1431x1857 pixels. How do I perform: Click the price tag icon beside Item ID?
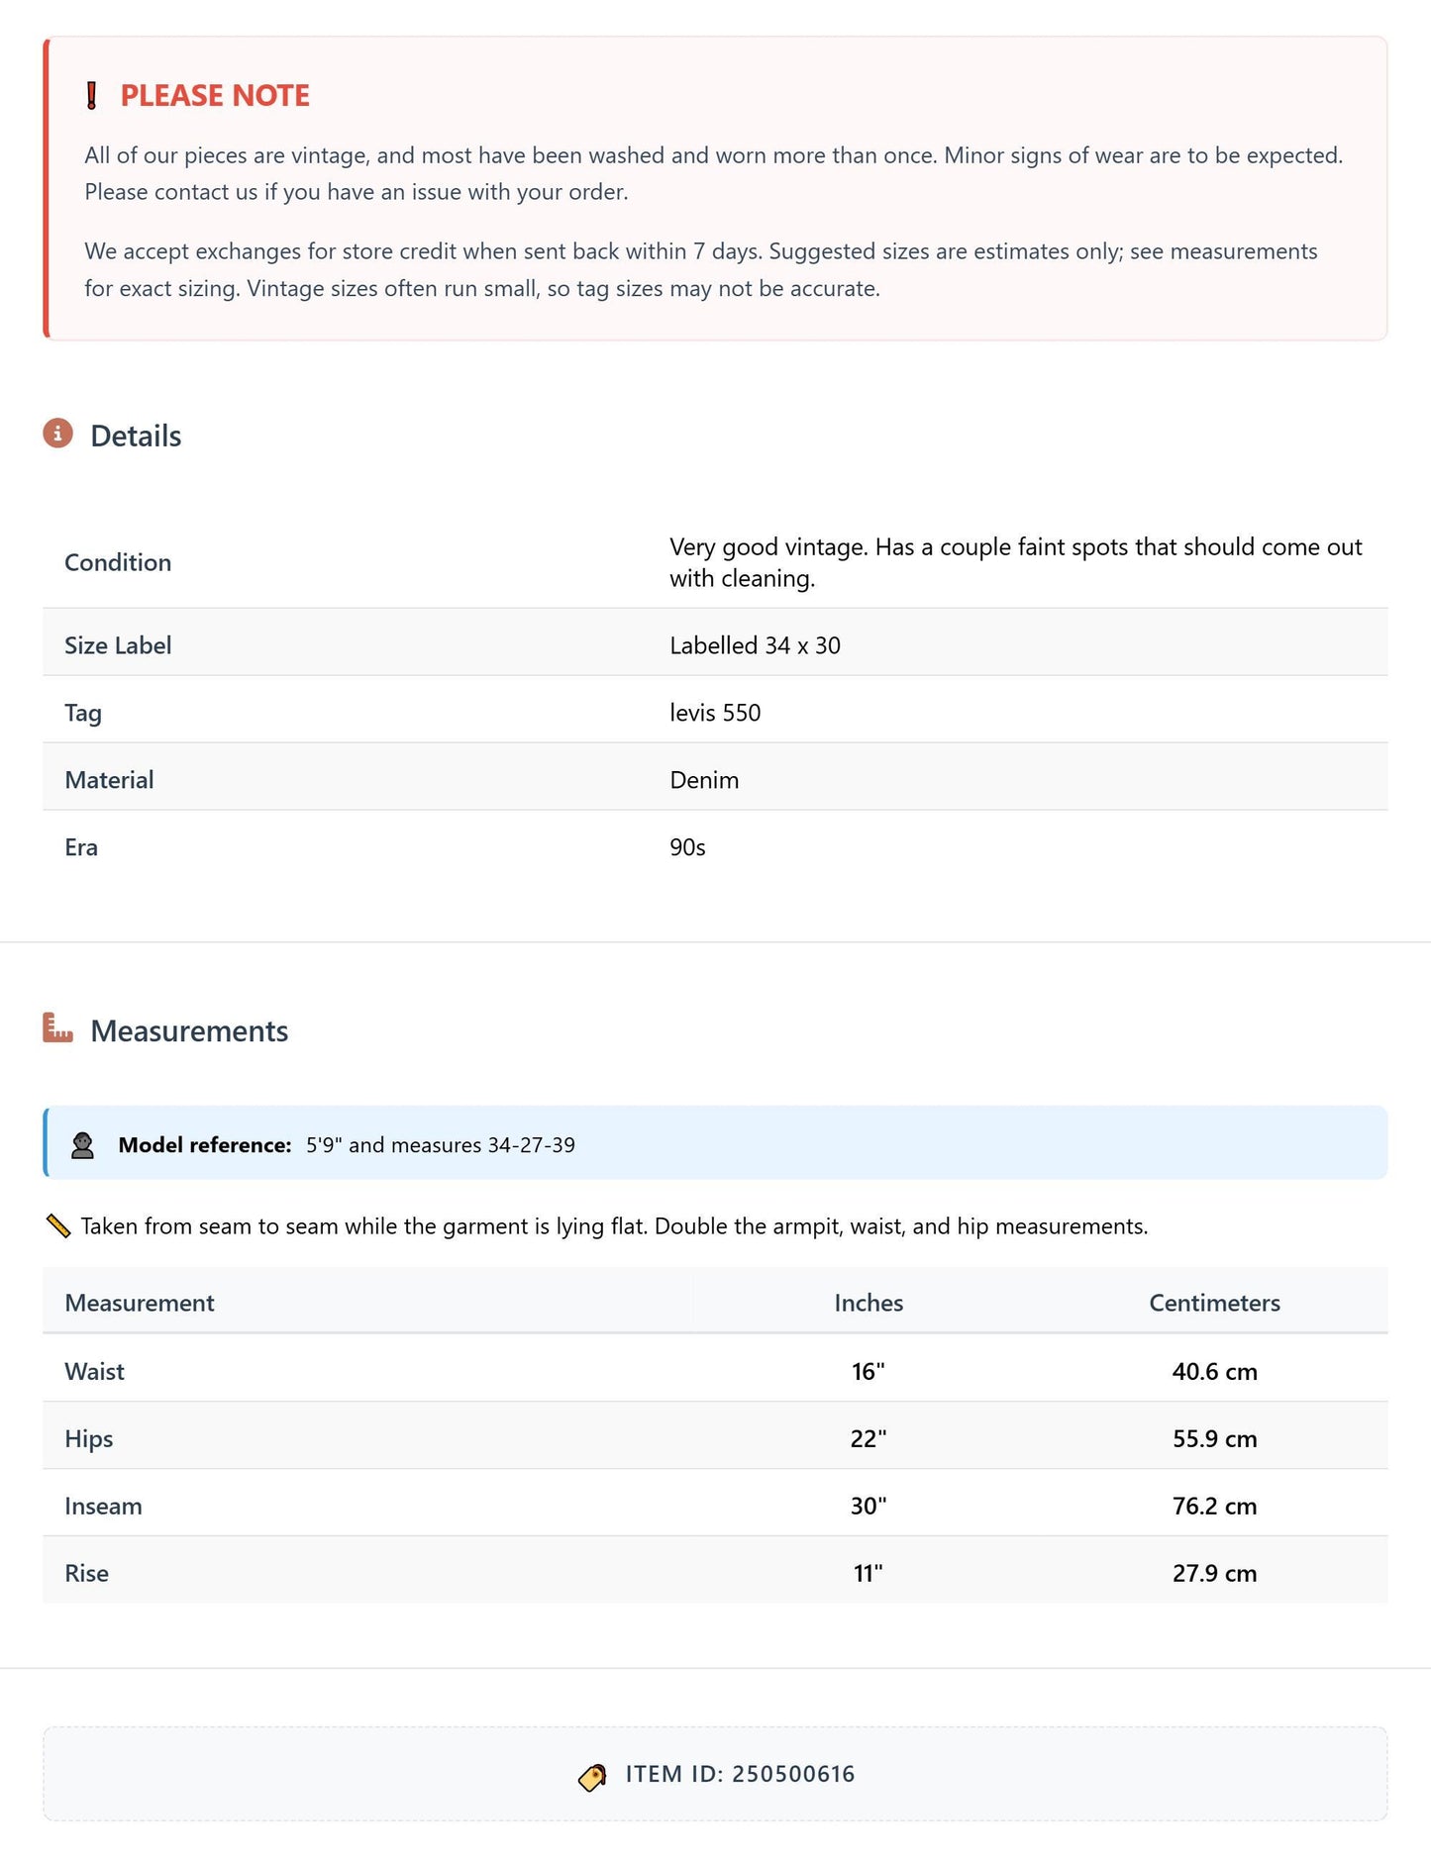tap(592, 1777)
